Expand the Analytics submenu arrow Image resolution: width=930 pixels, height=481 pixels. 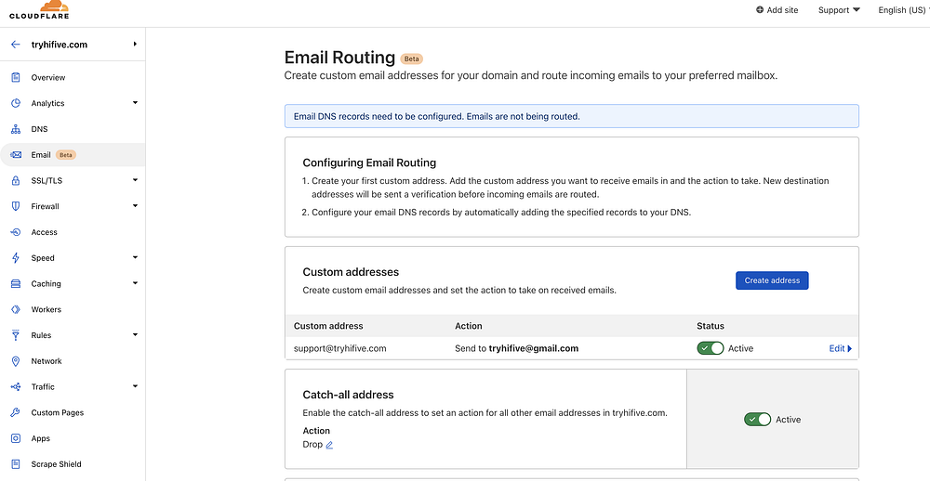pos(135,103)
